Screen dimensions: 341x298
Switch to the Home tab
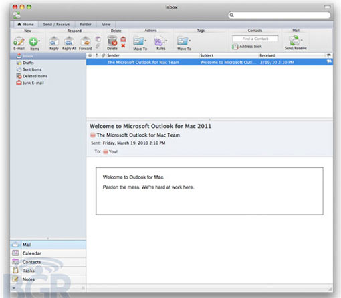[26, 25]
